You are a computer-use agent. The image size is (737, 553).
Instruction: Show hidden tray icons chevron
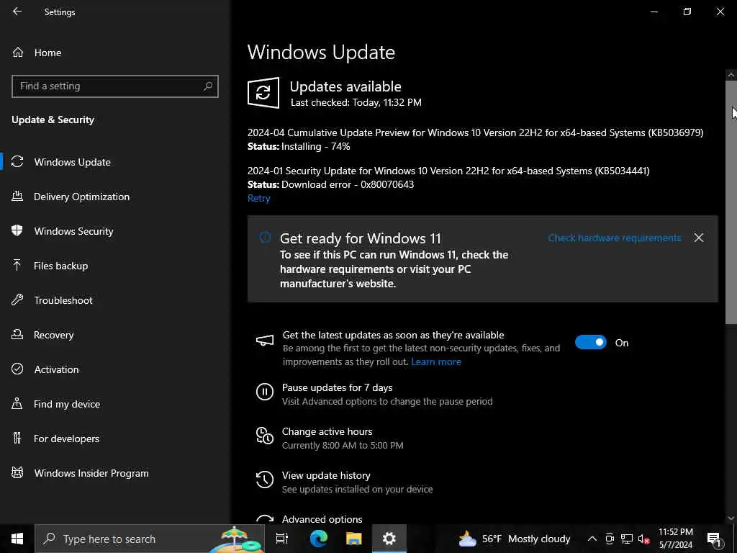592,539
